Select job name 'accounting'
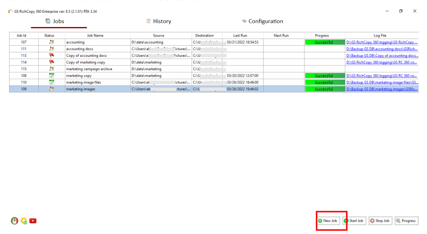 point(75,42)
